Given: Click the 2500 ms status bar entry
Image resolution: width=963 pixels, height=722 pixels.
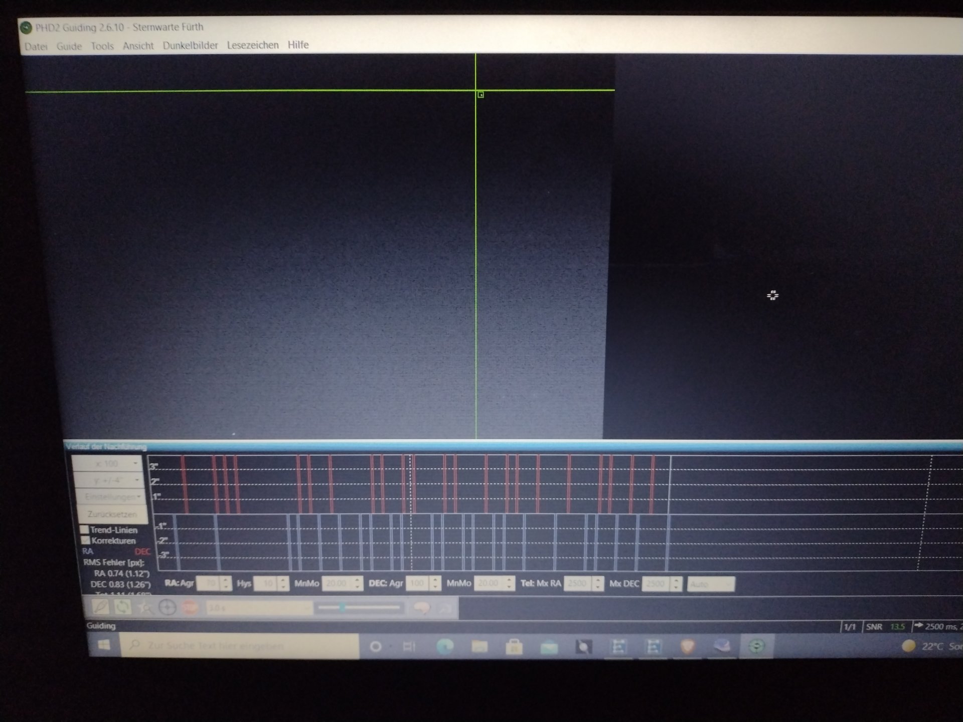Looking at the screenshot, I should click(938, 626).
